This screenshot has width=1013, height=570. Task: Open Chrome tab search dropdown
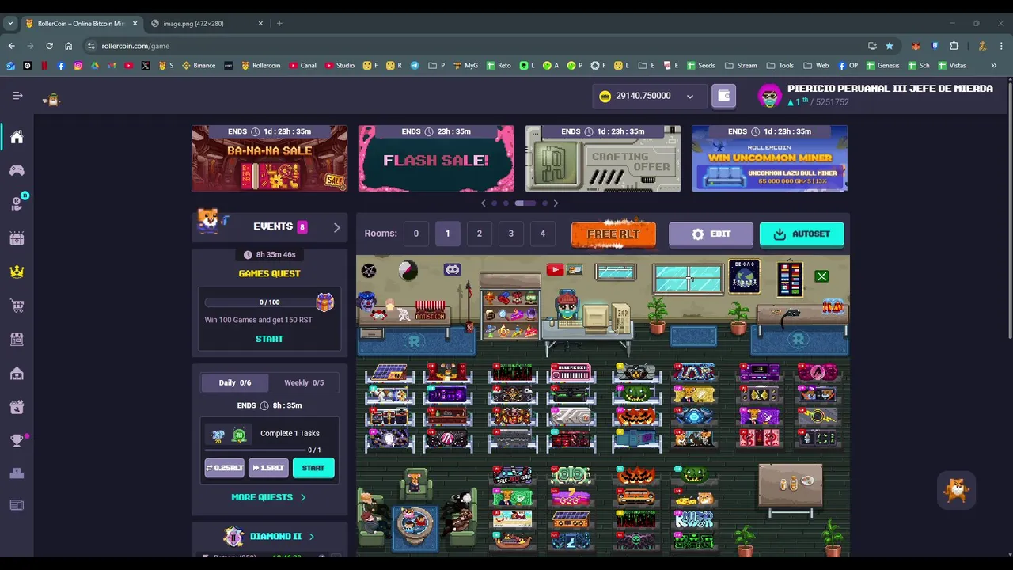(10, 23)
